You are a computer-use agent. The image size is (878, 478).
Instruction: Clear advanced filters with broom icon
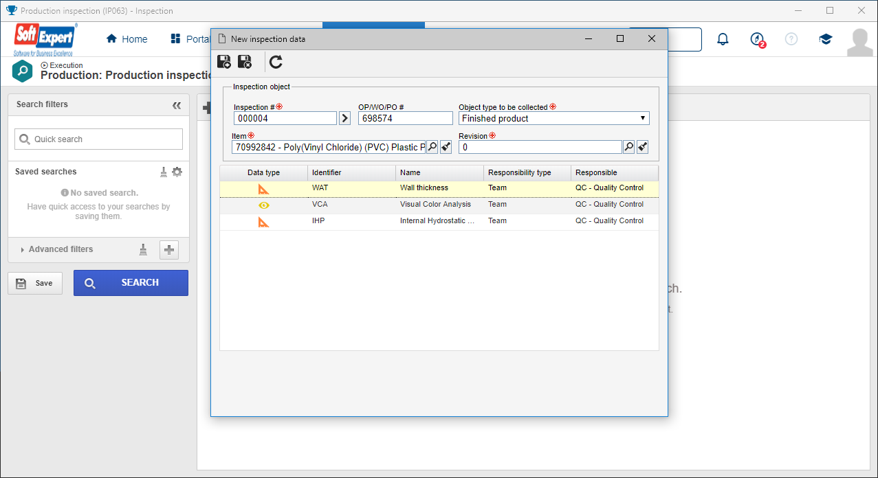tap(143, 250)
